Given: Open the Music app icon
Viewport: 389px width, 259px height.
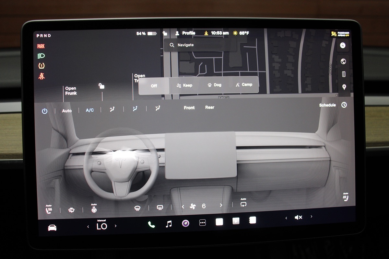Looking at the screenshot, I should click(169, 224).
